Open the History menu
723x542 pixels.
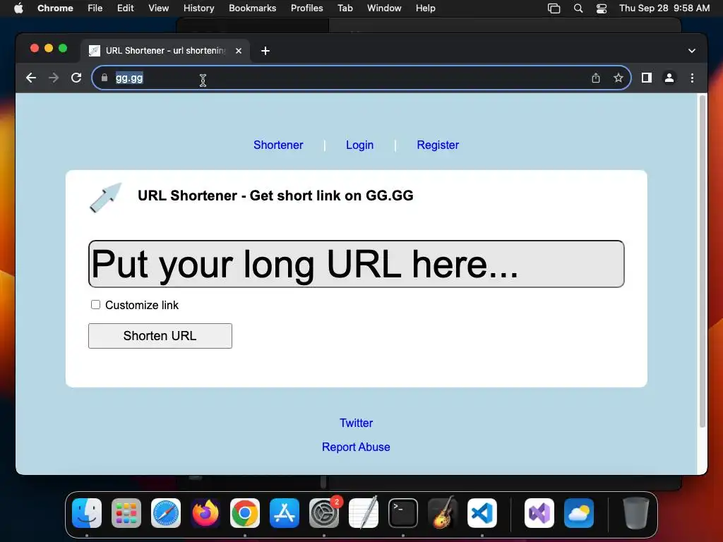(x=198, y=8)
